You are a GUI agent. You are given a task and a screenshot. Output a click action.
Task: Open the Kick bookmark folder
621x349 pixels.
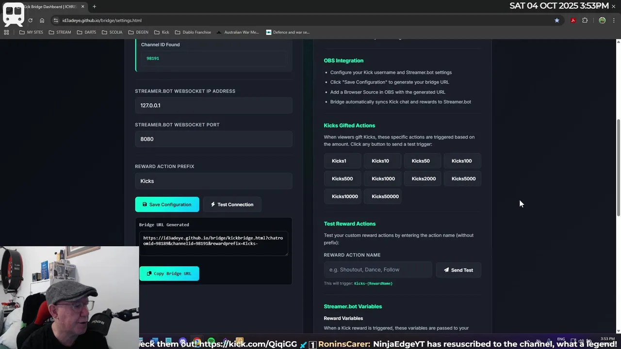pyautogui.click(x=162, y=32)
